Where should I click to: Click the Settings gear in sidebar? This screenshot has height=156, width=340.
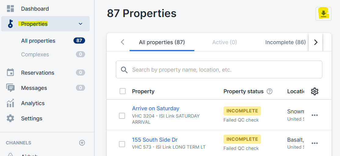[10, 119]
